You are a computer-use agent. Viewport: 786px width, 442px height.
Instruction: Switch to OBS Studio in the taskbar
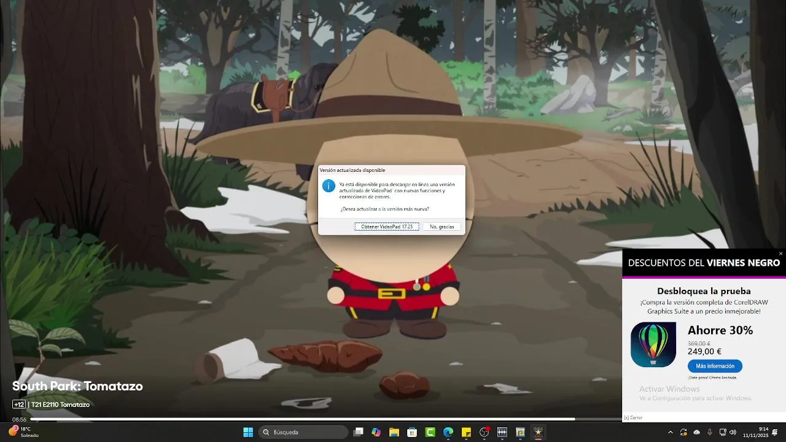click(484, 432)
